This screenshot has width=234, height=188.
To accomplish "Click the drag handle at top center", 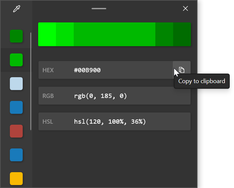I will click(x=99, y=9).
